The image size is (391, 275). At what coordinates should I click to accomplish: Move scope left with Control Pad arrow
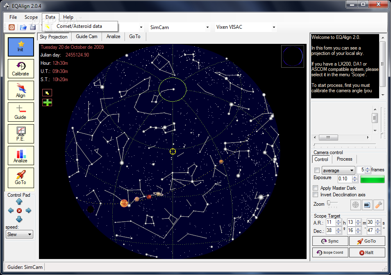[11, 210]
